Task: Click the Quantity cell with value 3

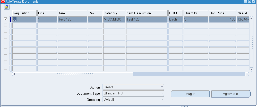Action: 196,19
